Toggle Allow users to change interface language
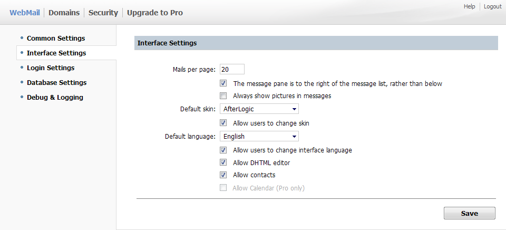 tap(223, 150)
